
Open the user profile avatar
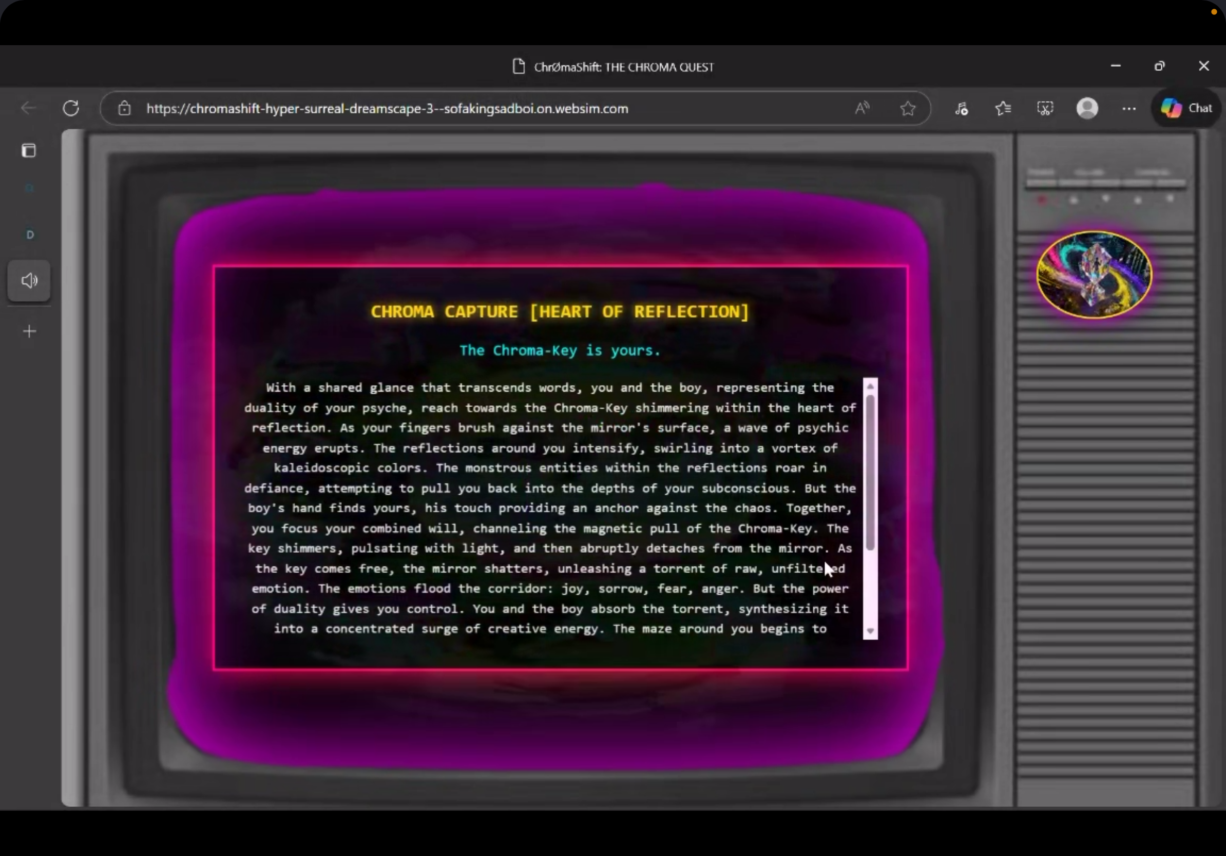(x=1087, y=108)
